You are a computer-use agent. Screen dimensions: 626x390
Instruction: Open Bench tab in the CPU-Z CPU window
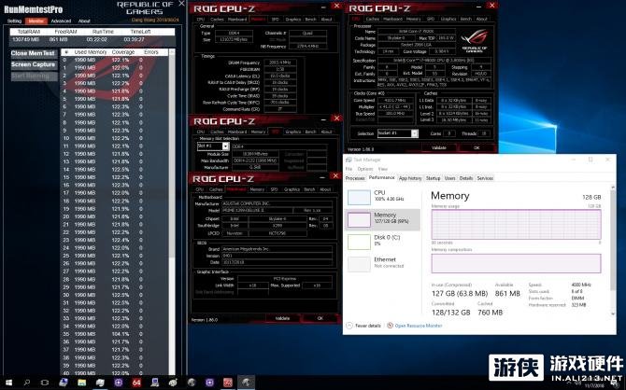tap(465, 19)
